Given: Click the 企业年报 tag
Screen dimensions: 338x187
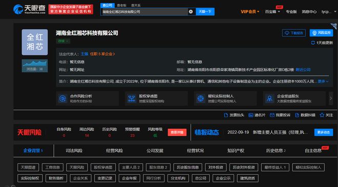Looking at the screenshot, I should coord(130,178).
